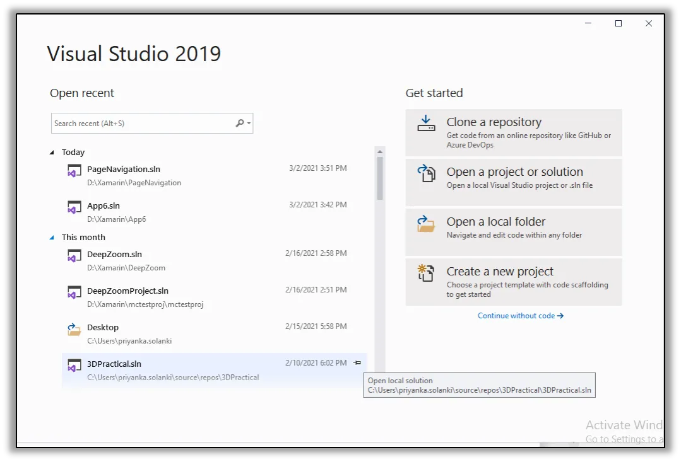Open PageNavigation.sln from recent list
681x462 pixels.
pyautogui.click(x=214, y=175)
